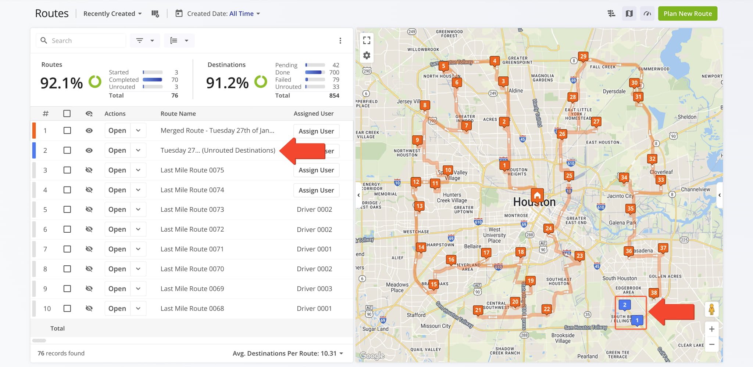Expand the Open action chevron for Last Mile Route 0073
This screenshot has width=753, height=367.
point(138,209)
